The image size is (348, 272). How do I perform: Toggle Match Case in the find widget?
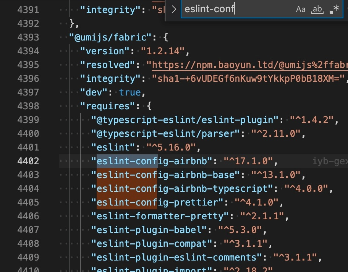[301, 9]
